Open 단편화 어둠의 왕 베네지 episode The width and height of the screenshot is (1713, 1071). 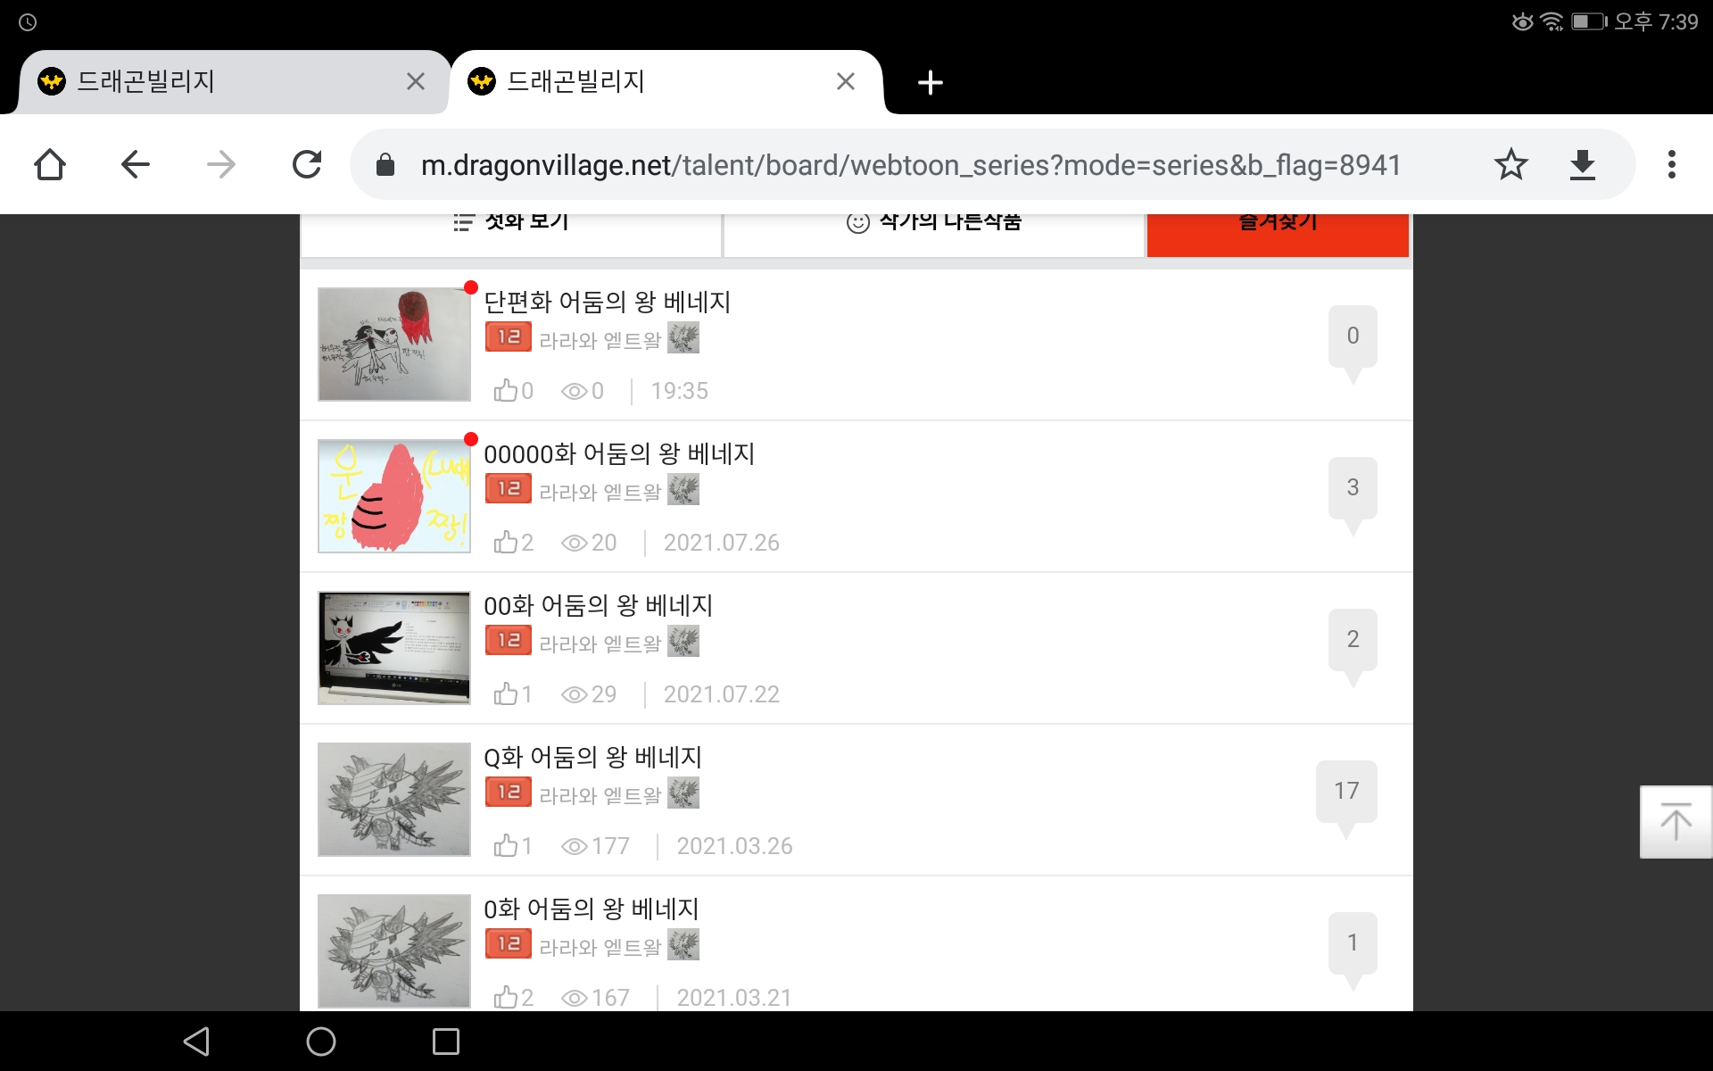click(607, 302)
